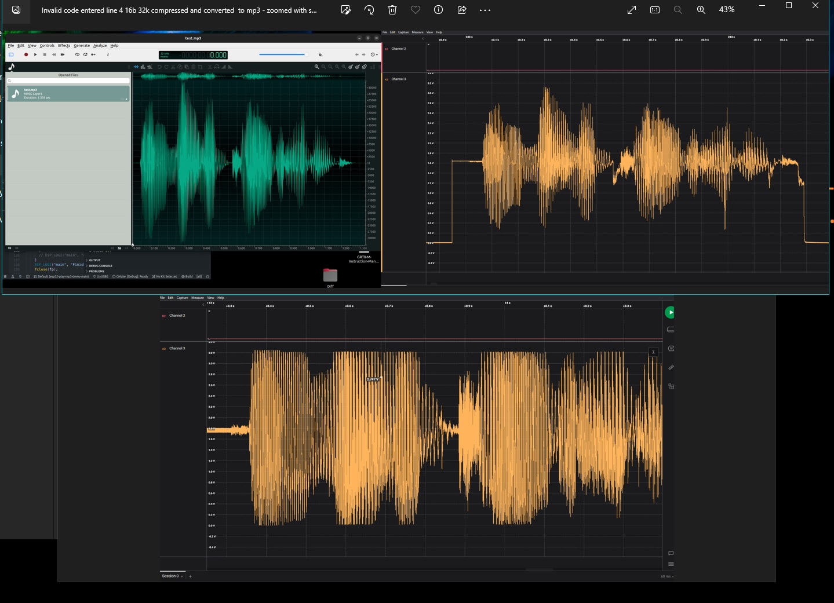Click the 43% zoom level readout
Image resolution: width=834 pixels, height=603 pixels.
[727, 10]
